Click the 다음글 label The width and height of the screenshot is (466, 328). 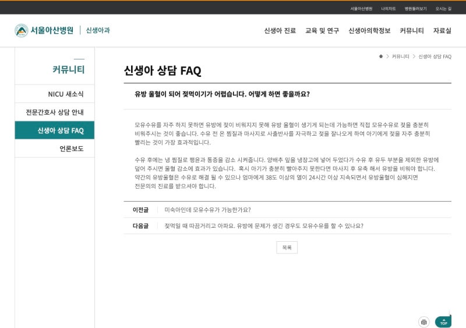[140, 226]
